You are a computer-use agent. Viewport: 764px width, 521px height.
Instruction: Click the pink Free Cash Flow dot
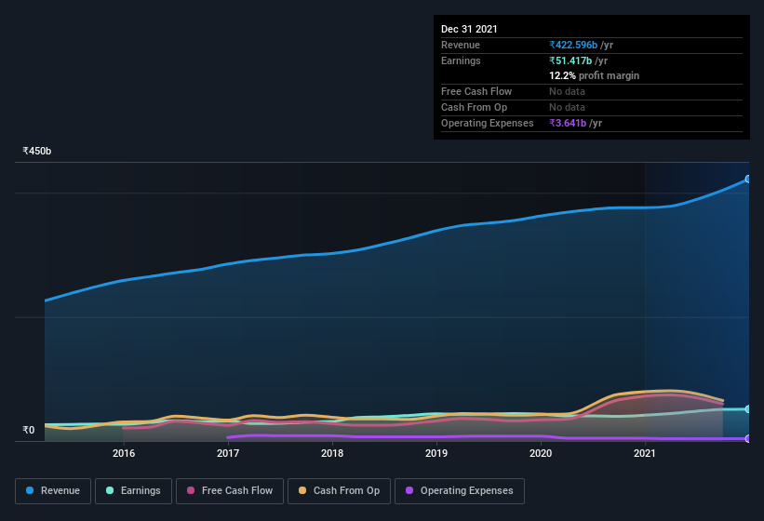point(191,490)
